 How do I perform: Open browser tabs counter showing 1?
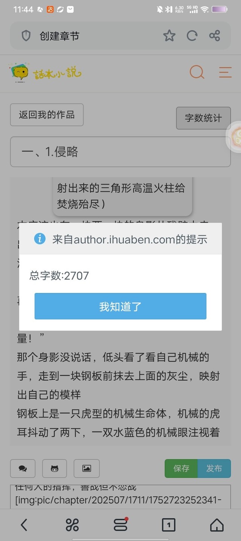(x=169, y=525)
